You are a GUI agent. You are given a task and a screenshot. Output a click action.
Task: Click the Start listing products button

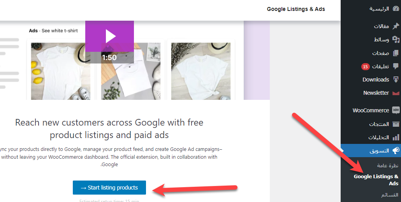(109, 188)
